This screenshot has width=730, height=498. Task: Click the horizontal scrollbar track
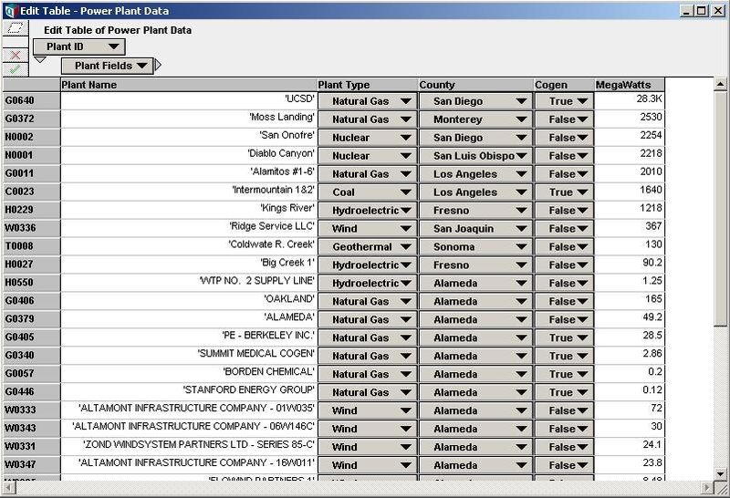(359, 488)
